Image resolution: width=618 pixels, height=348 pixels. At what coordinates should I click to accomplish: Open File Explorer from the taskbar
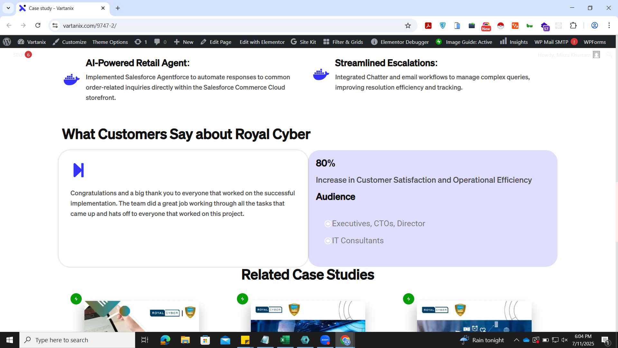[x=185, y=340]
